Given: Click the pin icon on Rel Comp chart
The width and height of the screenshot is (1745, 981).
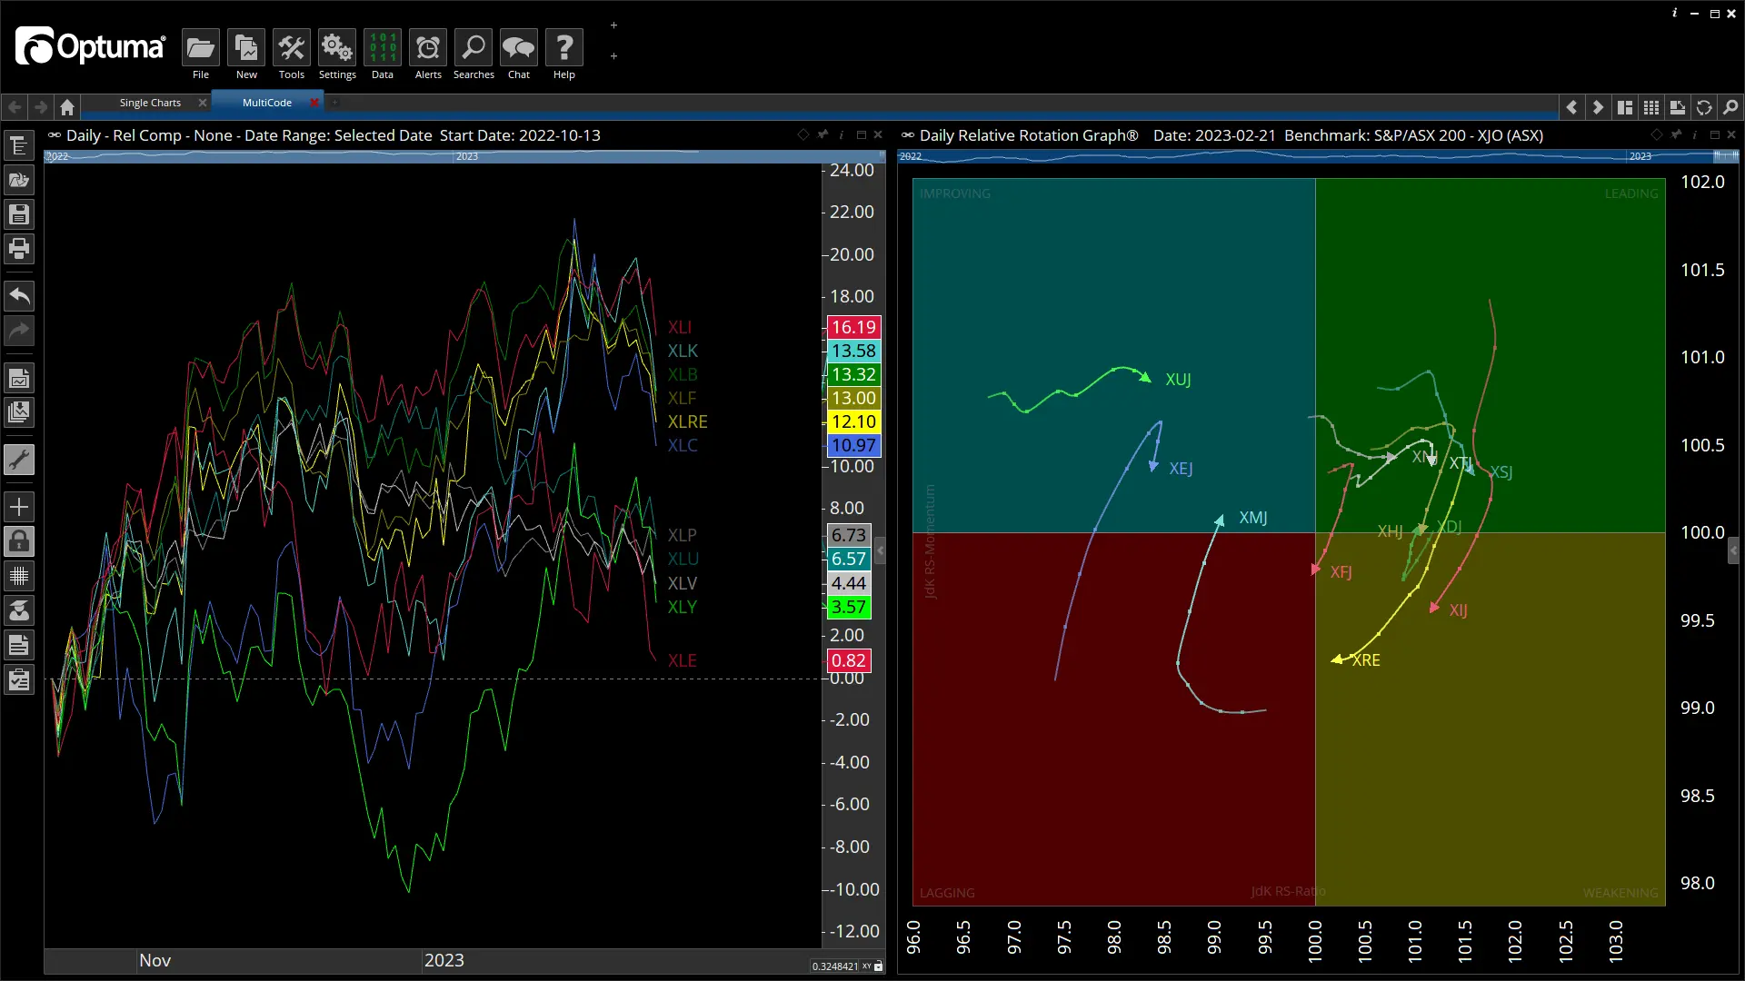Looking at the screenshot, I should point(823,134).
